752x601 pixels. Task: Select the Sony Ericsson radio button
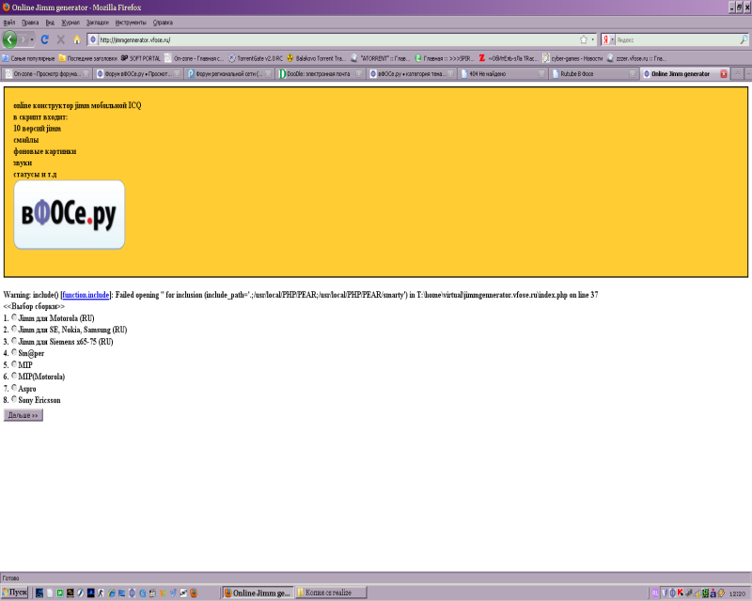pyautogui.click(x=14, y=400)
